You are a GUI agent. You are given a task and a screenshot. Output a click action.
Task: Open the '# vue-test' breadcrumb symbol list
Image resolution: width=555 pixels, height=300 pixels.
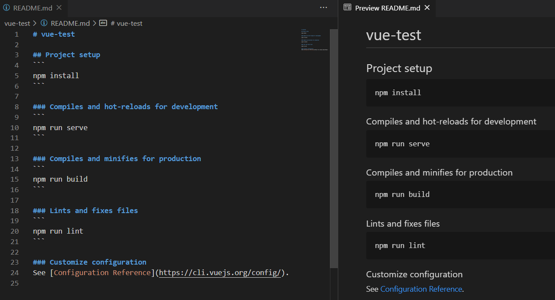click(x=127, y=24)
